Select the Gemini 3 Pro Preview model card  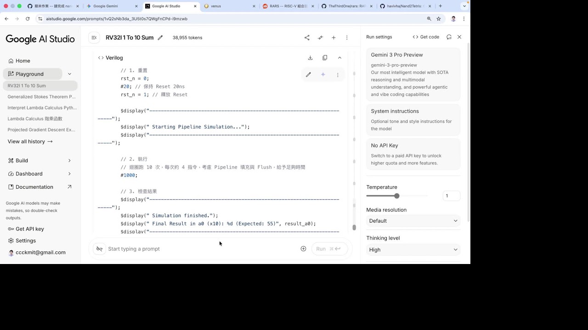(x=413, y=74)
